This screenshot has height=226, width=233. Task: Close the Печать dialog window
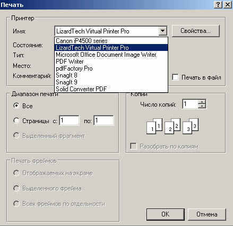tap(228, 4)
